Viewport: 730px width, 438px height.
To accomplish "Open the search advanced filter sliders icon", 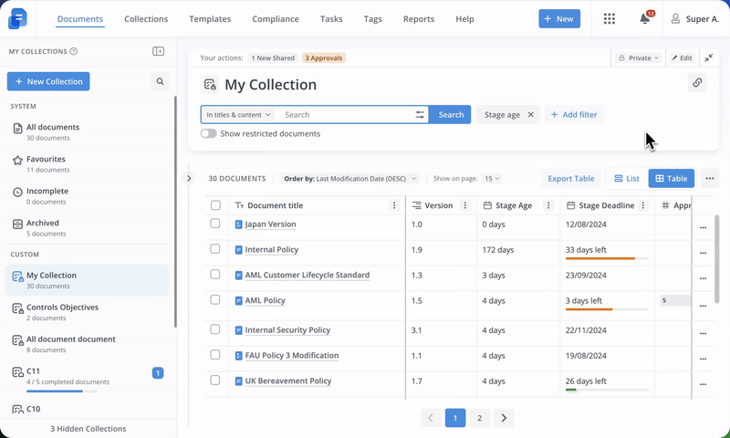I will point(420,114).
